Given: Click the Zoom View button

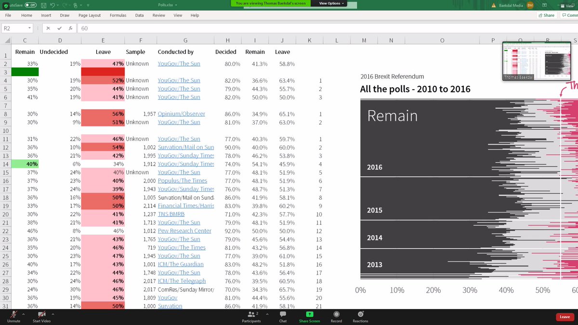Looking at the screenshot, I should (567, 6).
